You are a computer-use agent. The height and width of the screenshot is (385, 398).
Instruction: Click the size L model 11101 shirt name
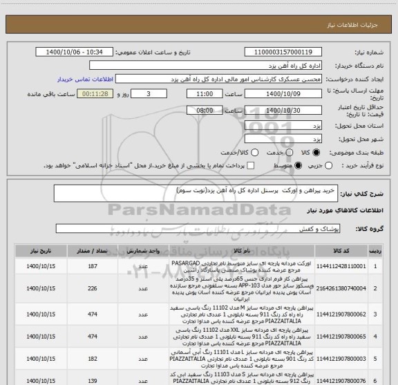point(241,359)
